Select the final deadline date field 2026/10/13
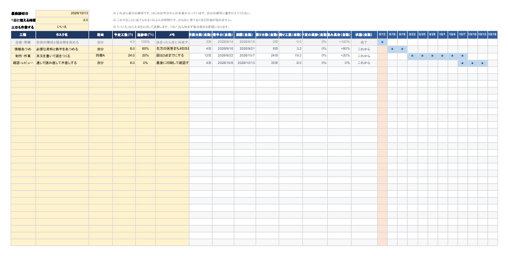 pyautogui.click(x=62, y=14)
